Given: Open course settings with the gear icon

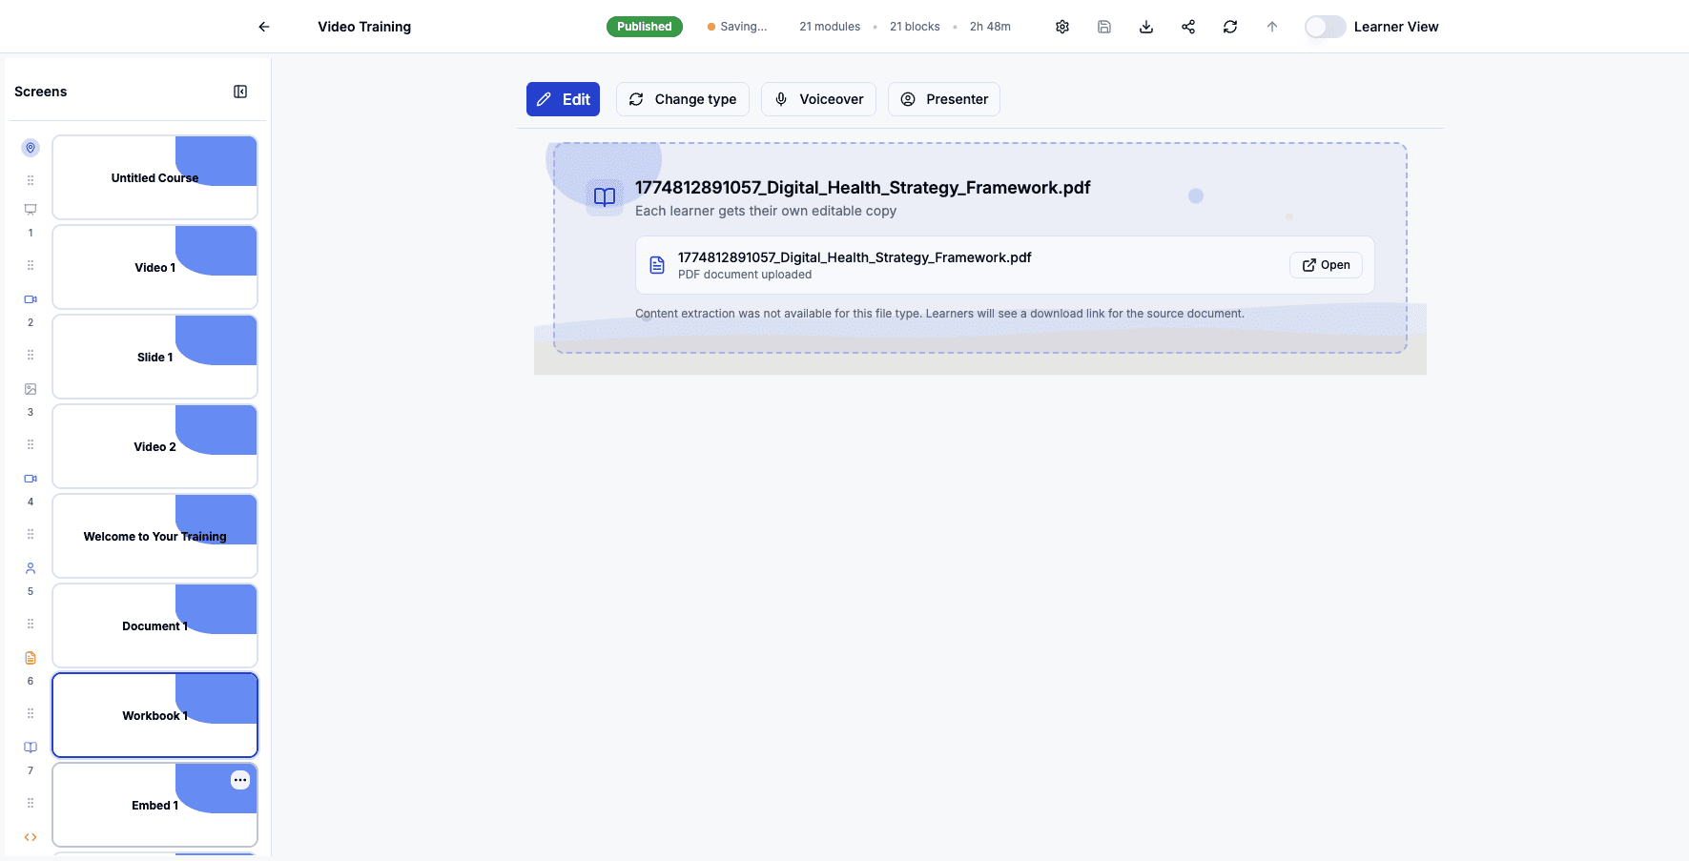Looking at the screenshot, I should click(x=1061, y=26).
